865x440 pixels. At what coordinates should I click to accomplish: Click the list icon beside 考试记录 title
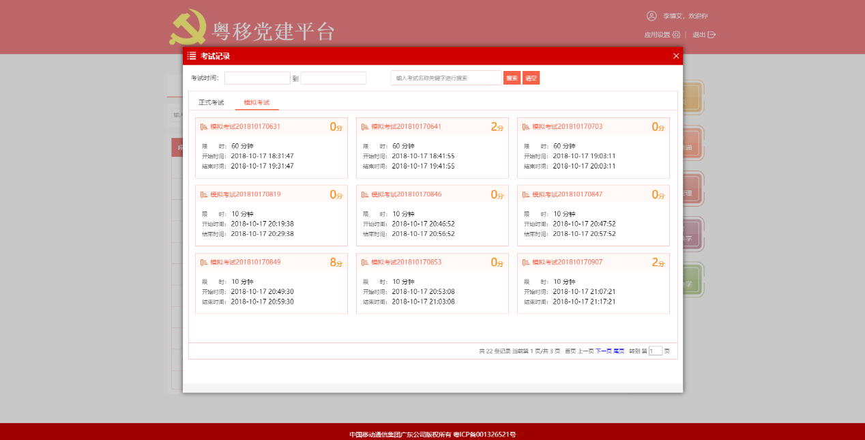coord(192,56)
